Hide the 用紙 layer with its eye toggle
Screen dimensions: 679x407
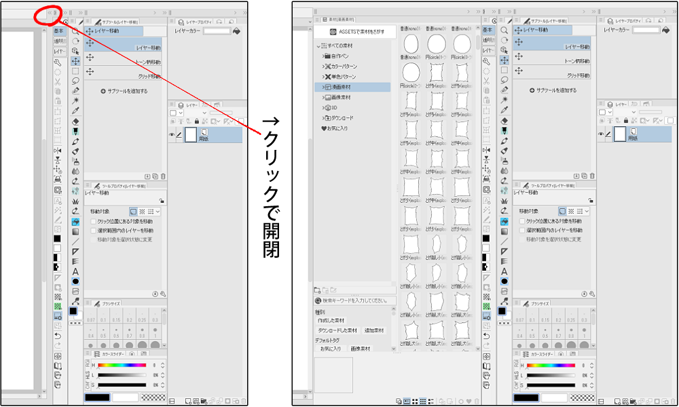(171, 134)
